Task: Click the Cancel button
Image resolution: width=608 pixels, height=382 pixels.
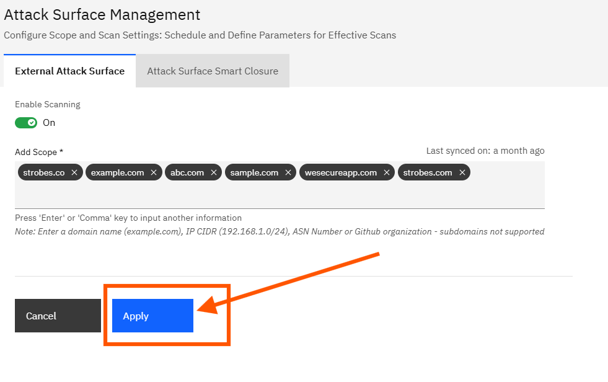Action: click(58, 316)
